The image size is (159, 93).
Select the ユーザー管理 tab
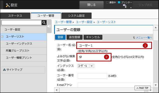point(46,16)
